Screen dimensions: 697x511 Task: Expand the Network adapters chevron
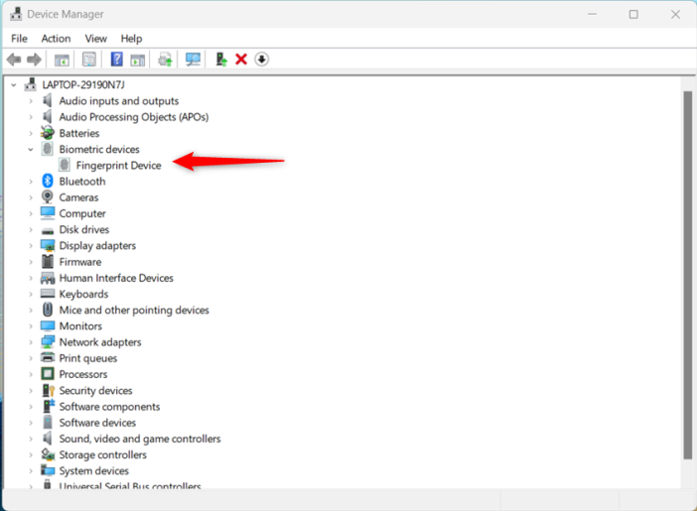(31, 342)
